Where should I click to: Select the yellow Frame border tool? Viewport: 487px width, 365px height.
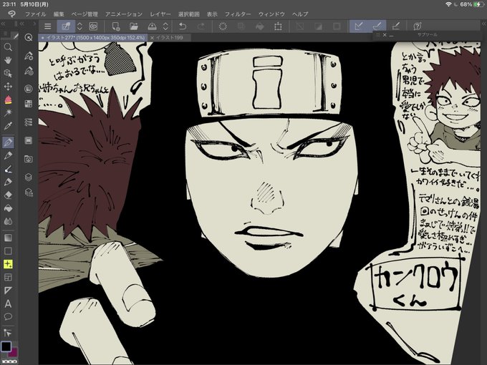click(x=8, y=264)
